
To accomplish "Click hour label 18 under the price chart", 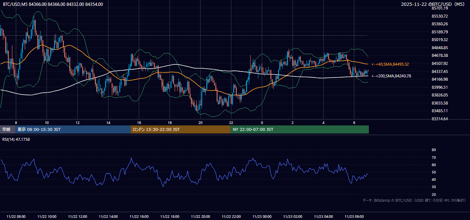I will [x=170, y=122].
